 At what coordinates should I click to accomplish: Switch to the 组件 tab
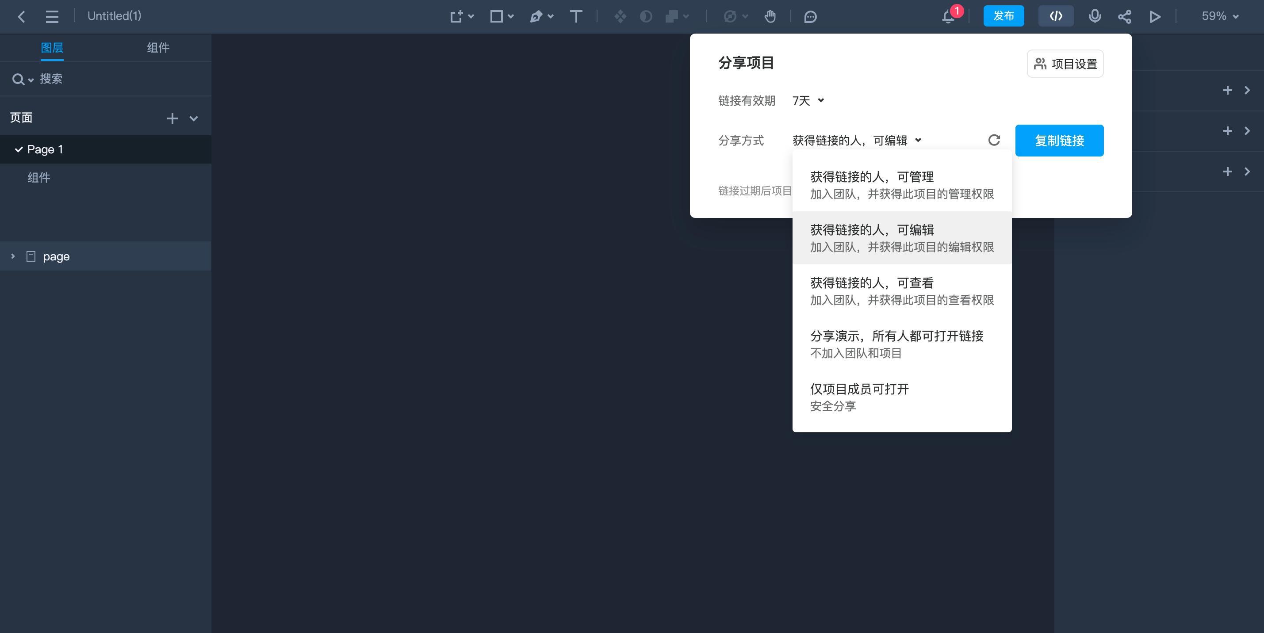[x=158, y=48]
